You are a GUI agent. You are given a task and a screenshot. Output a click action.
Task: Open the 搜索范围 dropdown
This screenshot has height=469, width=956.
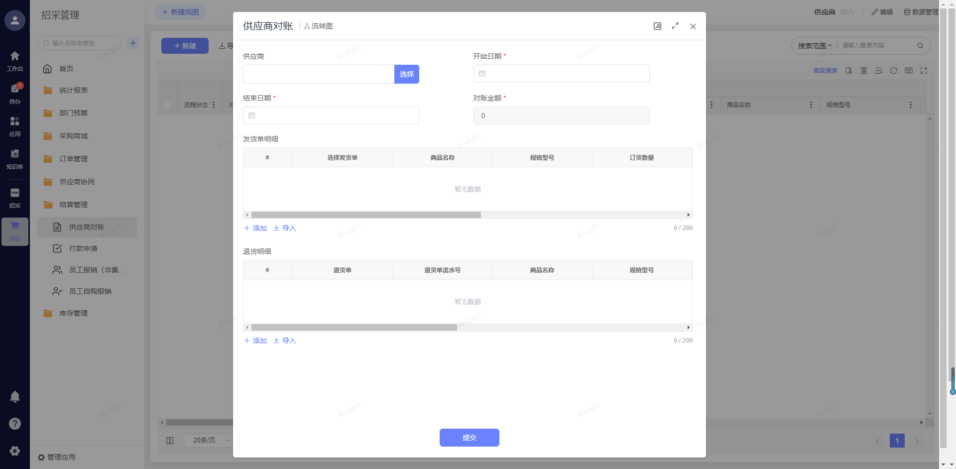click(x=815, y=46)
